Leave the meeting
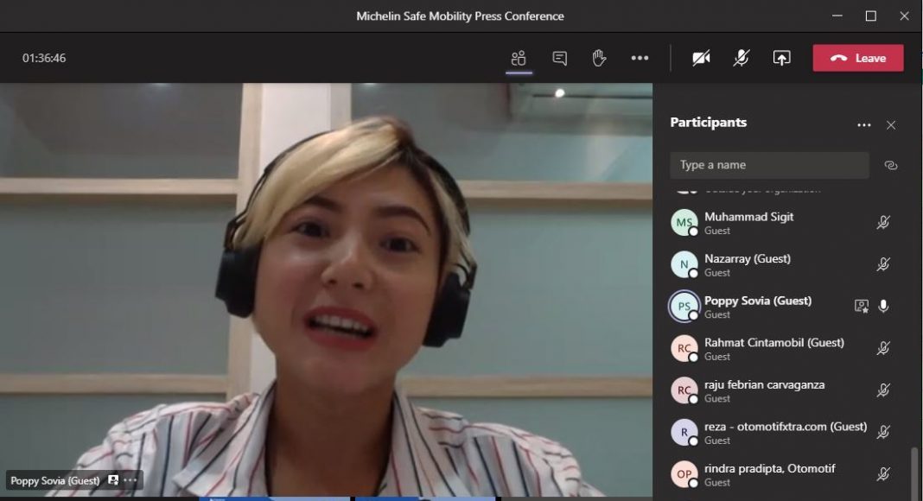 point(857,58)
